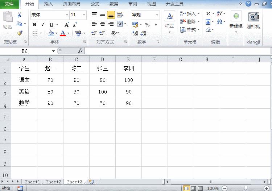The height and width of the screenshot is (191, 272).
Task: Open font dialog launcher
Action: click(85, 42)
